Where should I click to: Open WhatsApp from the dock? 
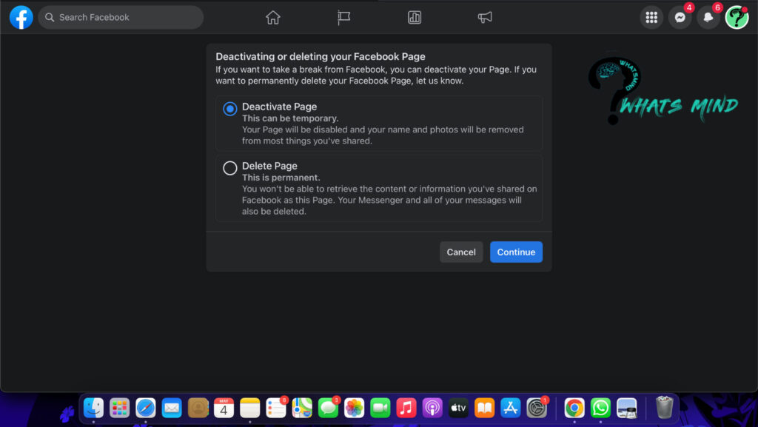tap(600, 408)
